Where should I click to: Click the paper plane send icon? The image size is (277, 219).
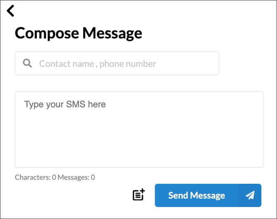pos(250,195)
